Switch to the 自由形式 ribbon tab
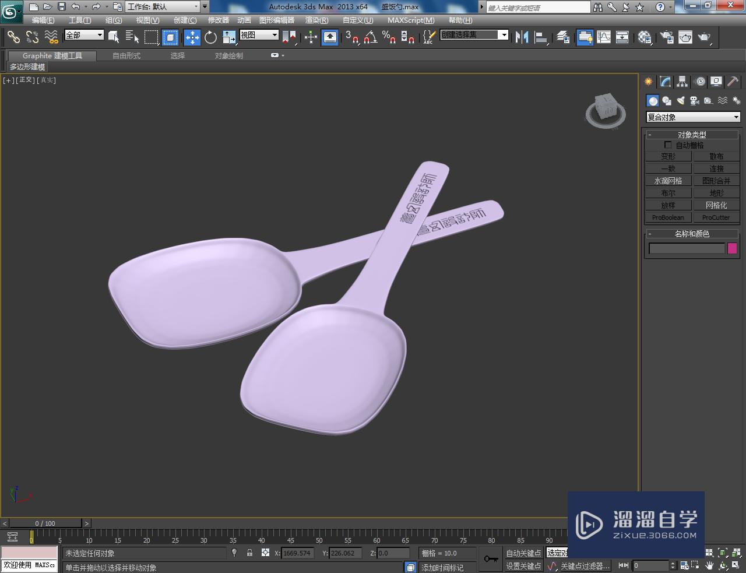Image resolution: width=746 pixels, height=573 pixels. [126, 56]
